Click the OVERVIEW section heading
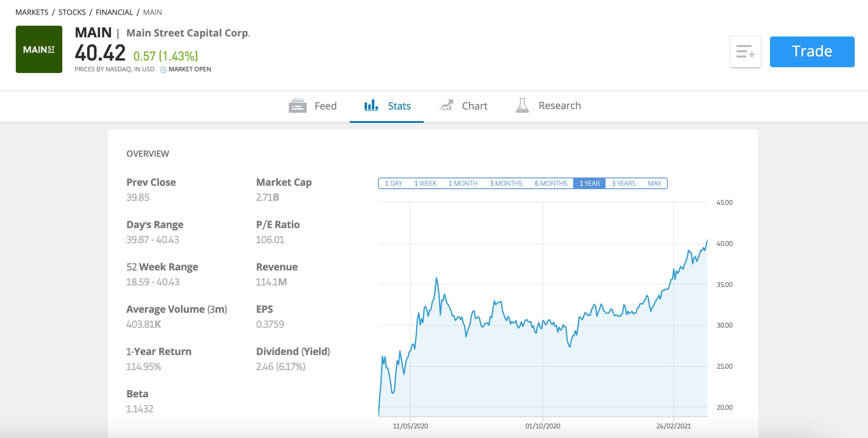The image size is (868, 438). 147,154
